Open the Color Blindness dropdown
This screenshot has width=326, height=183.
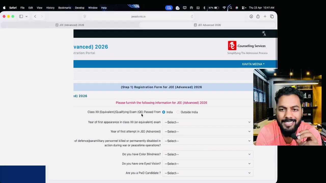(208, 154)
